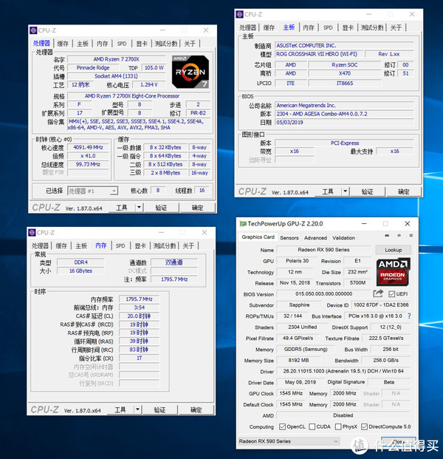Click 工具 button in the mainboard window
Viewport: 443px width, 459px height.
(x=328, y=191)
